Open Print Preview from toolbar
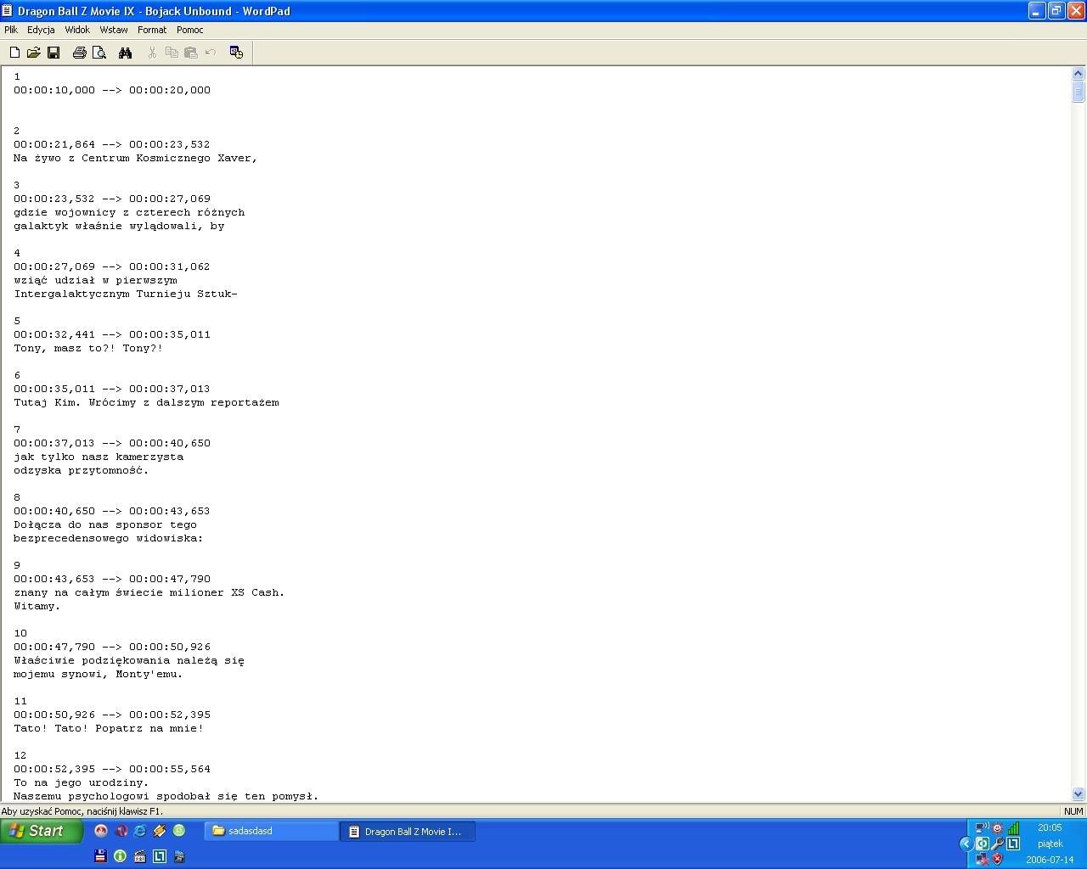 [x=99, y=53]
